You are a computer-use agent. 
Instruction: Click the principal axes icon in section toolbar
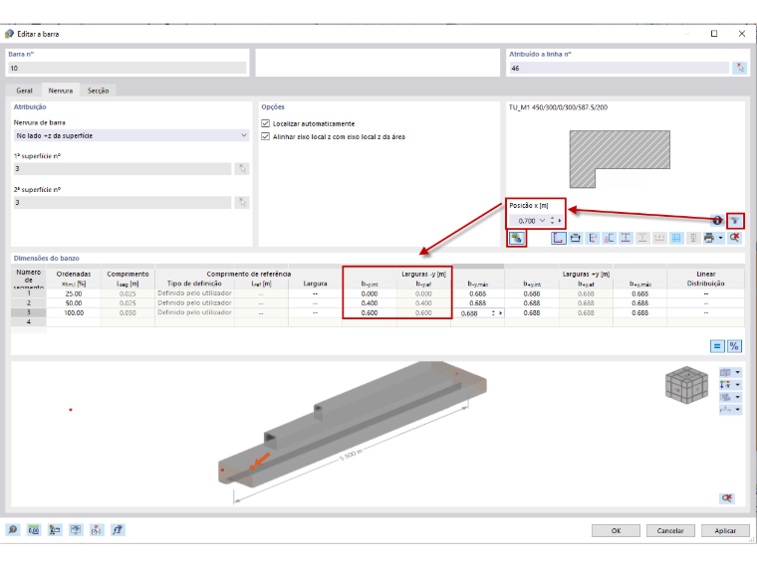[x=593, y=238]
